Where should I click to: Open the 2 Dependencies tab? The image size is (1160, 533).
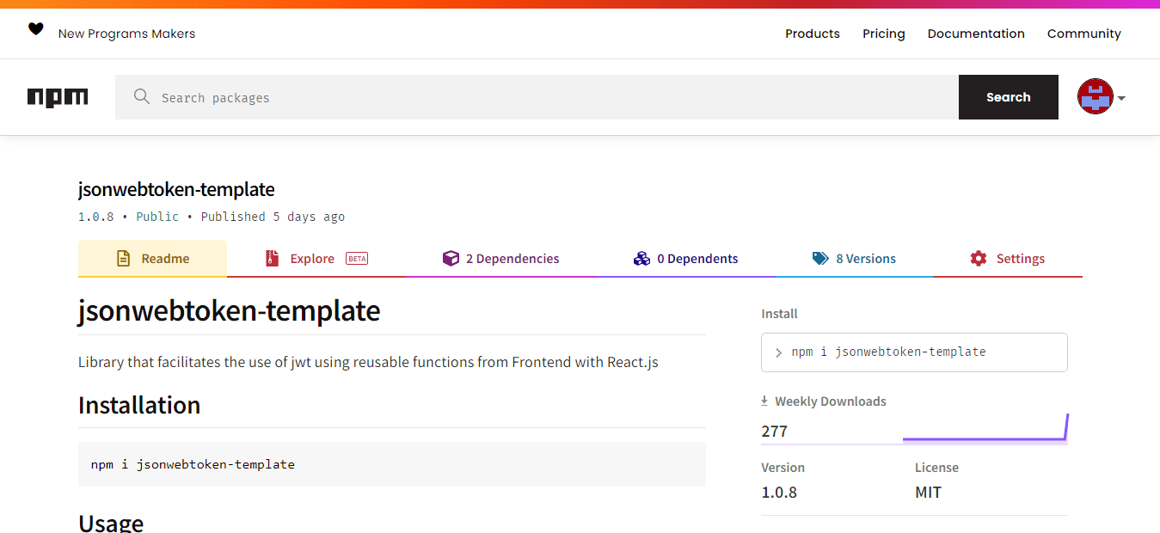coord(500,259)
